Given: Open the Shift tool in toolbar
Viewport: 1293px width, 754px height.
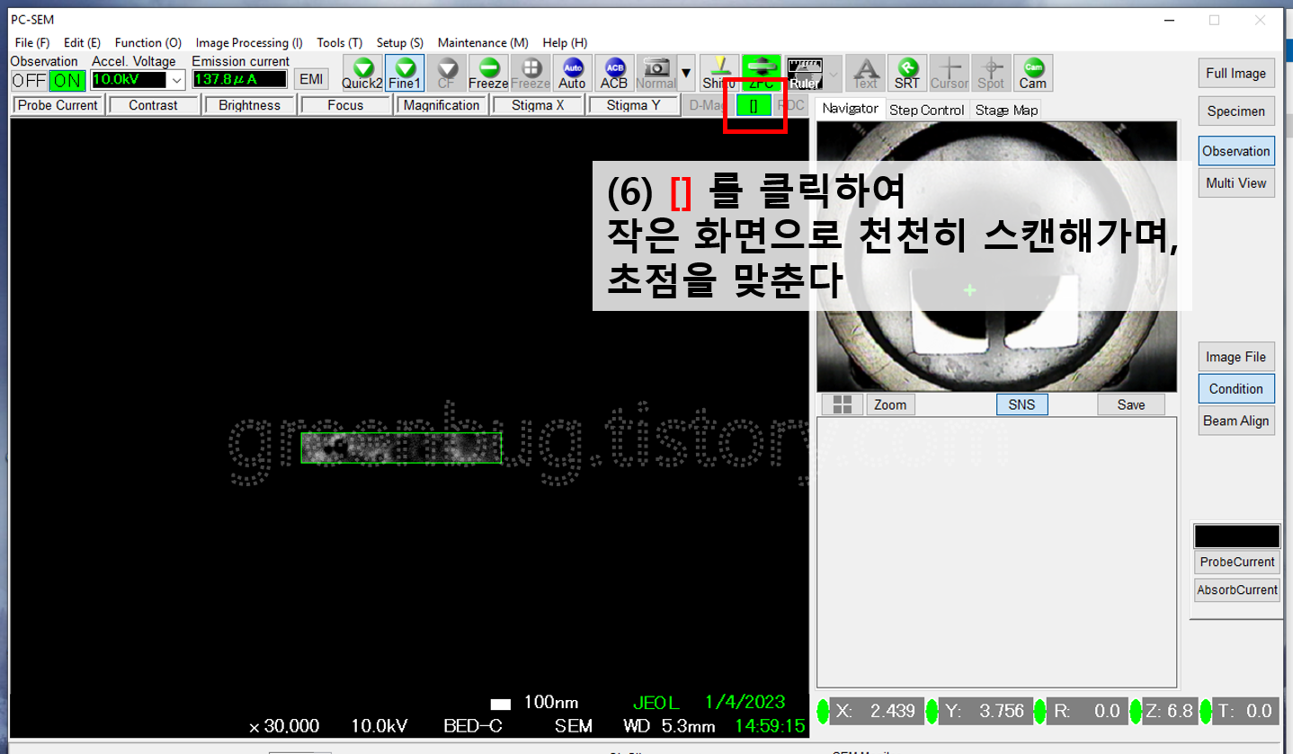Looking at the screenshot, I should pos(719,73).
